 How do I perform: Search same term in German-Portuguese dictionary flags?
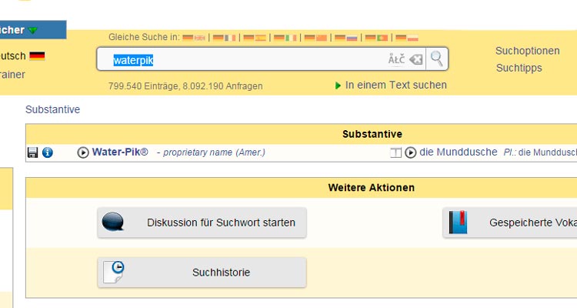tap(376, 38)
